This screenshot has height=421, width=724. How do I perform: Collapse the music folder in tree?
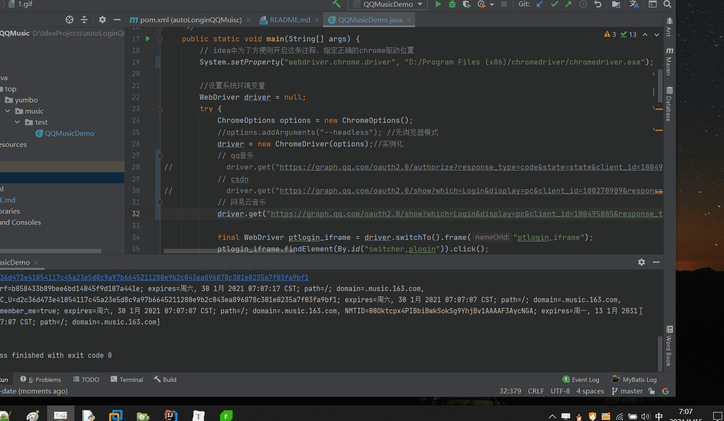[8, 111]
